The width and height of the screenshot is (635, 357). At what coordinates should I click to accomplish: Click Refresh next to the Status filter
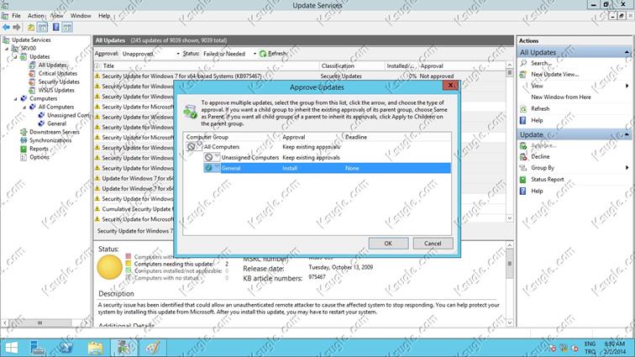pos(273,54)
